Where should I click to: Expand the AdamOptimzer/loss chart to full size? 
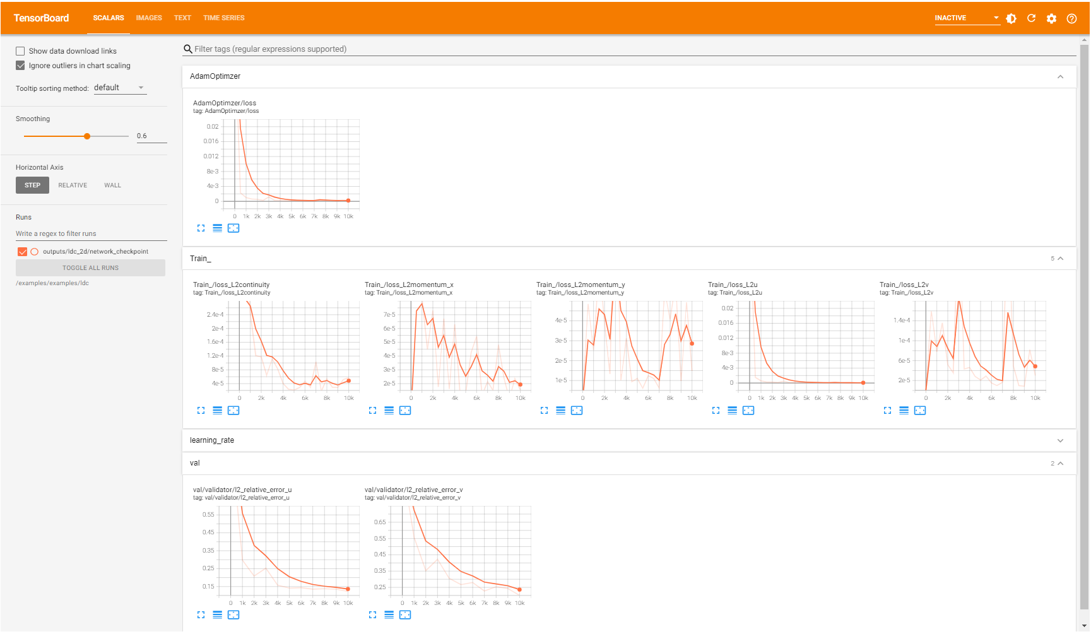point(201,228)
